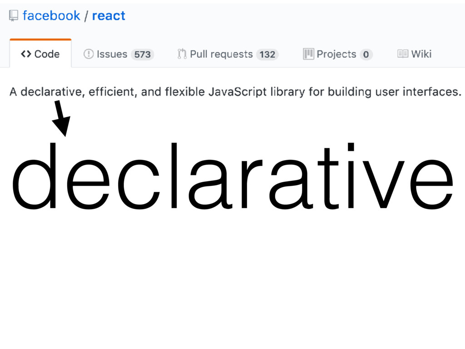
Task: Select the Projects tab label
Action: (336, 54)
